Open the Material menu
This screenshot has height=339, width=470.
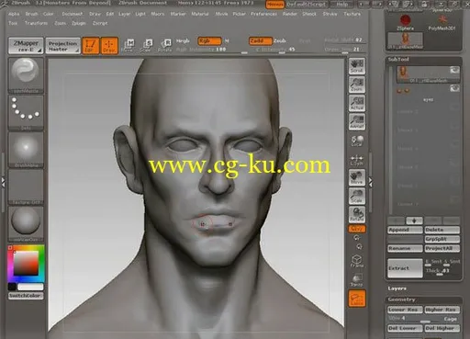(x=200, y=14)
